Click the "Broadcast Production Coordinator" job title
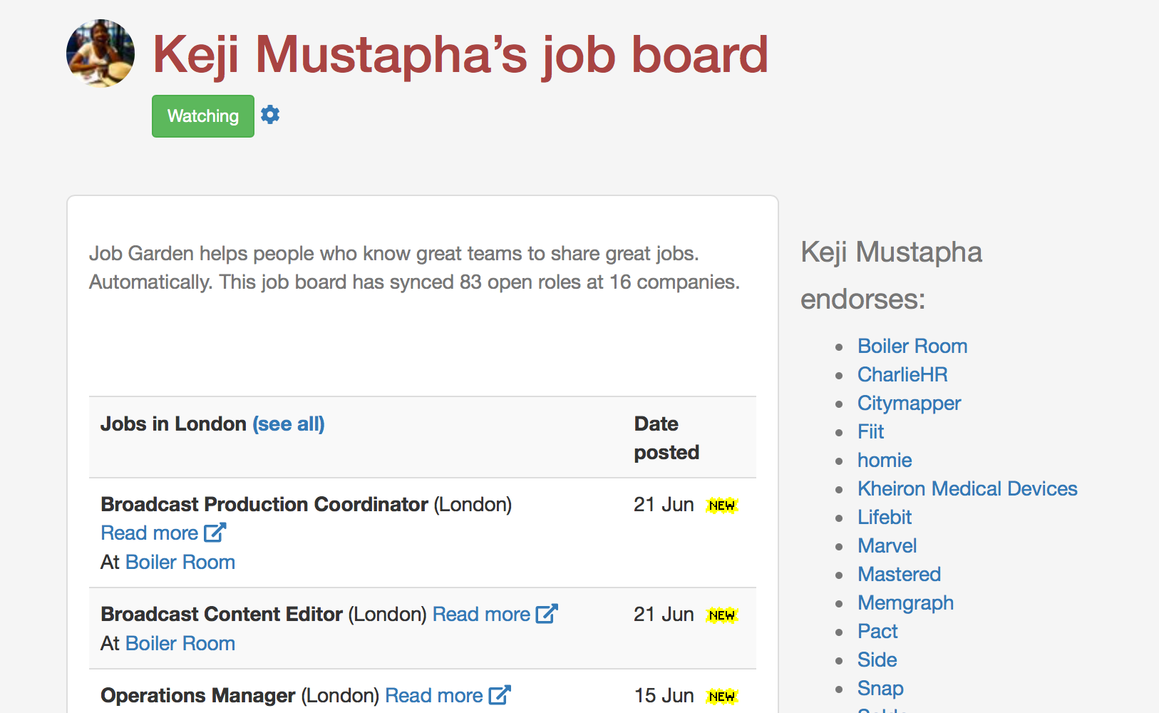Screen dimensions: 1159x713 click(x=264, y=505)
